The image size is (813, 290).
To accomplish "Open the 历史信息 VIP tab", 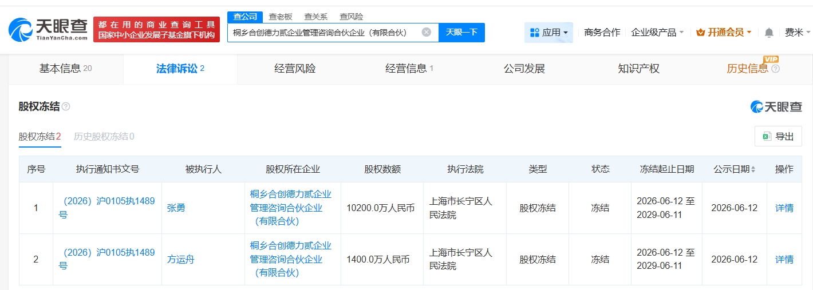I will pyautogui.click(x=748, y=69).
